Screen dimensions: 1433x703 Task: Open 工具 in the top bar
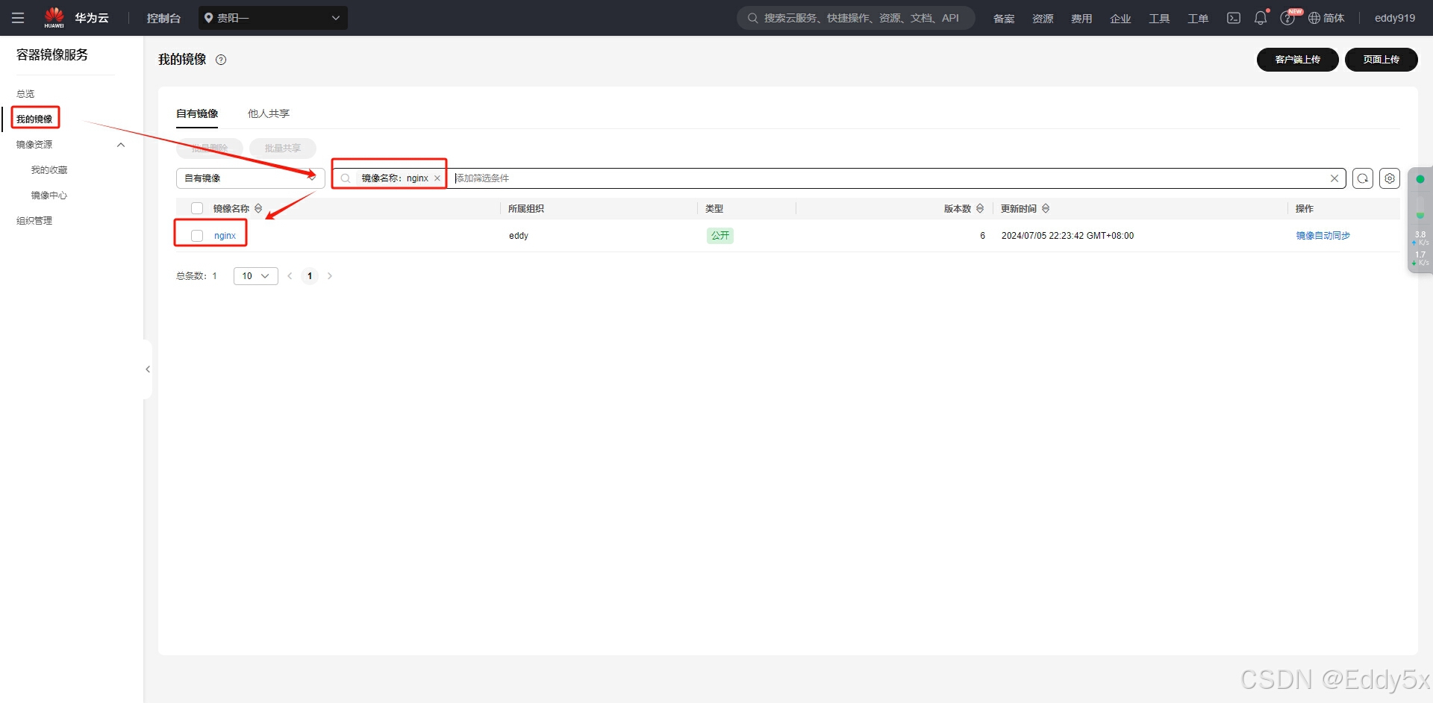click(x=1159, y=18)
